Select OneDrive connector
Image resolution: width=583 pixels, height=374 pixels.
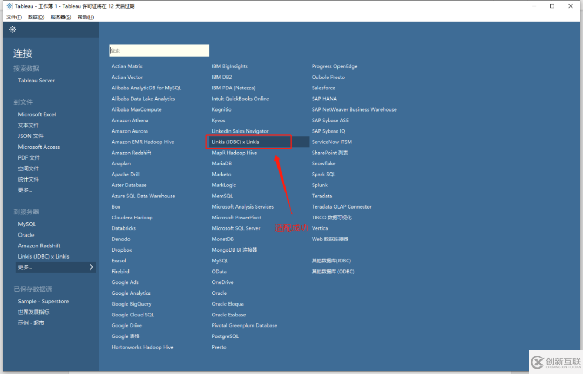point(222,282)
